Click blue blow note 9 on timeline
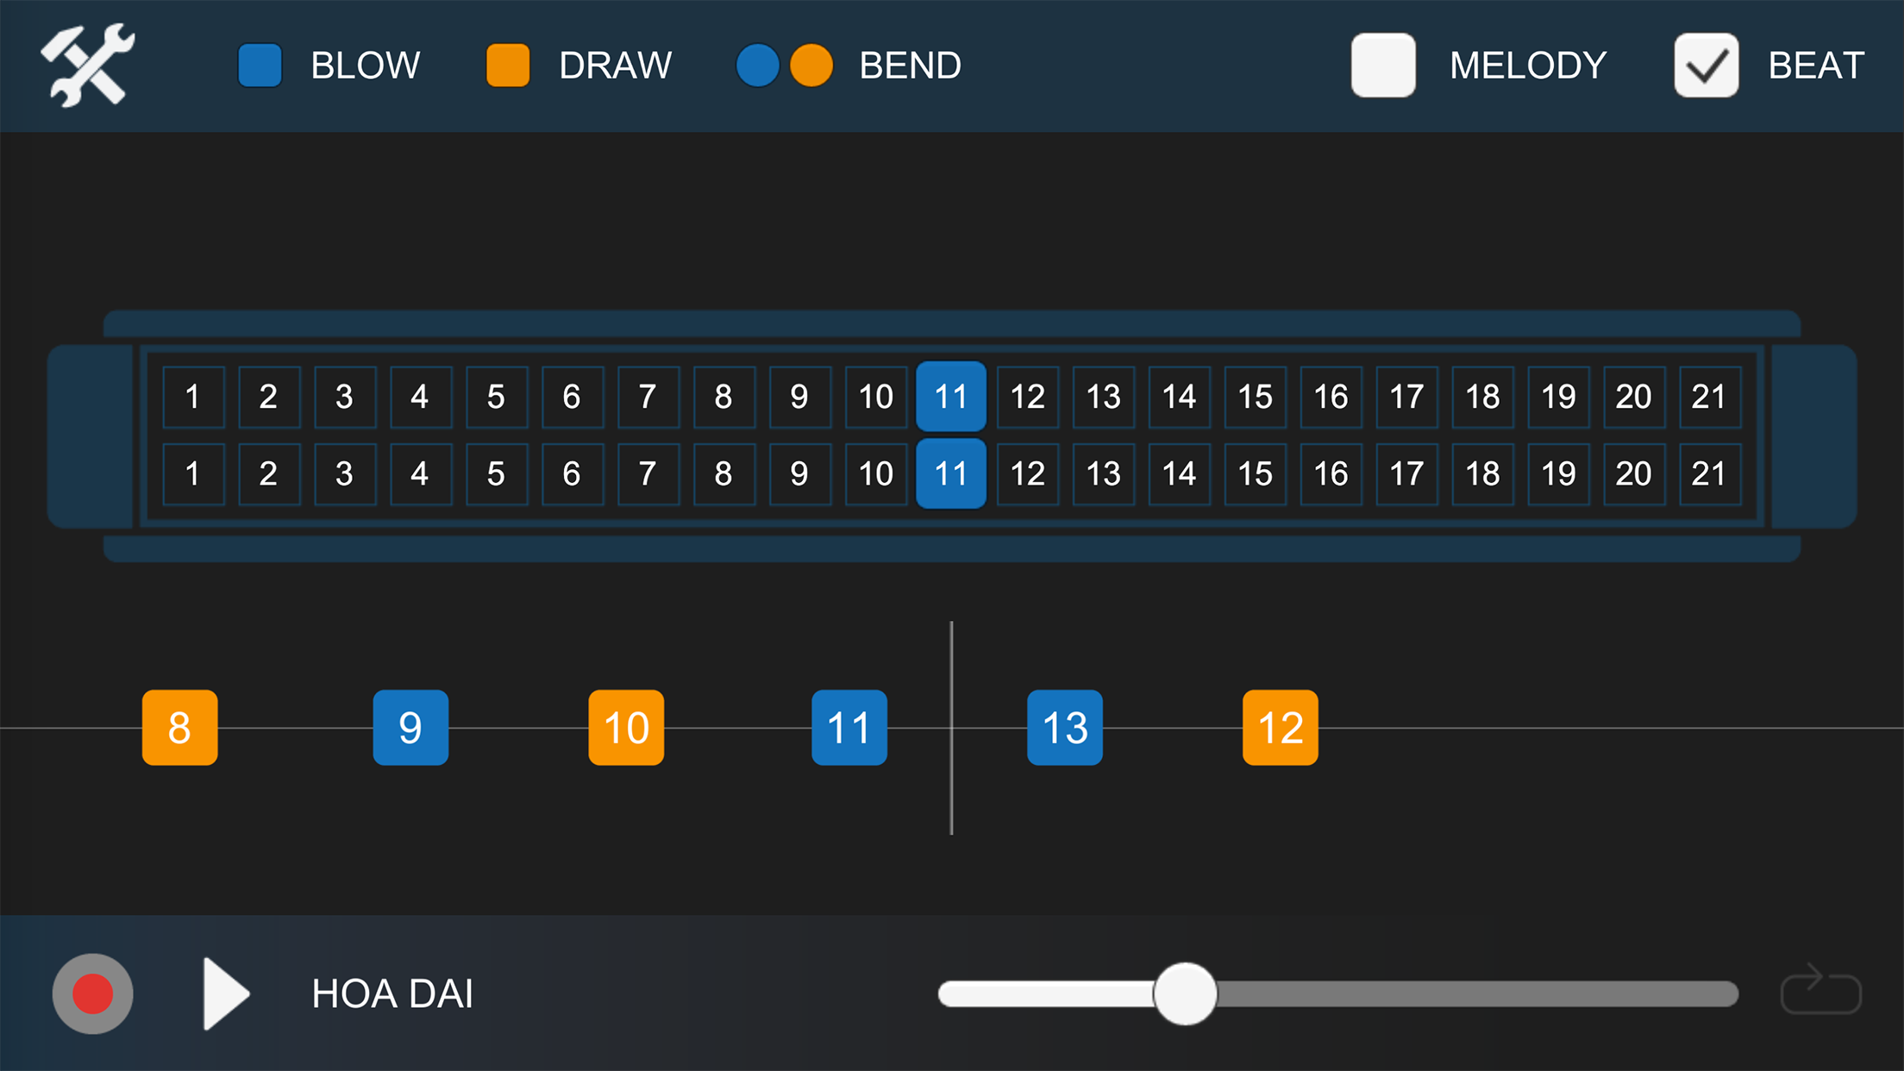1904x1071 pixels. click(x=410, y=728)
